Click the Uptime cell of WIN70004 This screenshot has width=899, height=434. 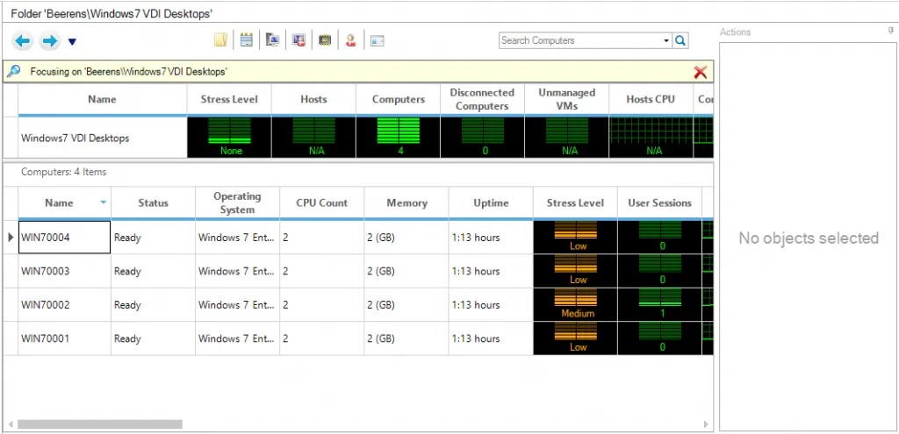(491, 237)
